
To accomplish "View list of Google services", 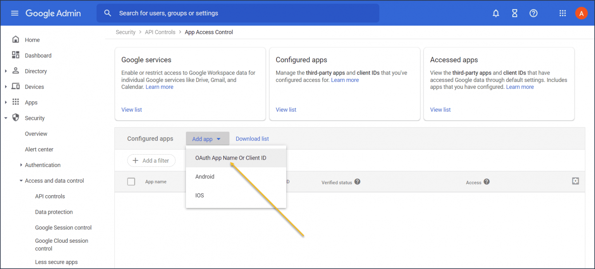I will click(132, 110).
